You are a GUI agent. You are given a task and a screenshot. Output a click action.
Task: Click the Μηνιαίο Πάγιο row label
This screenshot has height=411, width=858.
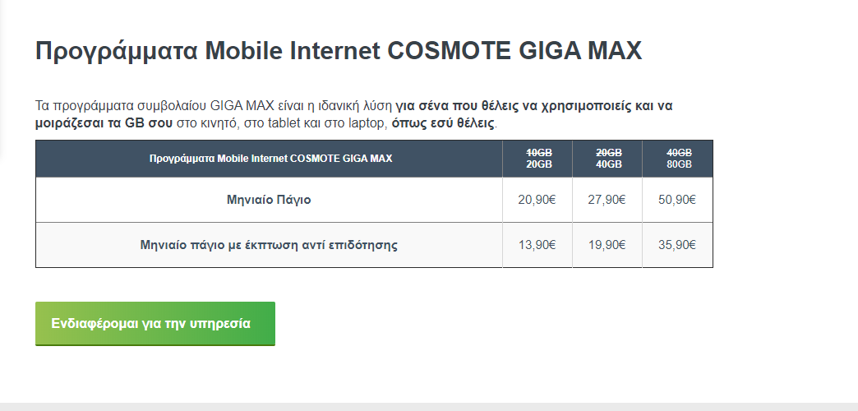[x=269, y=200]
